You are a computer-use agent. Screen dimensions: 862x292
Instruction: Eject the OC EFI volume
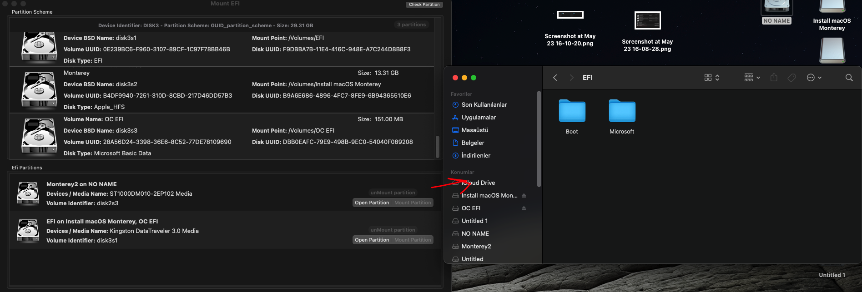524,208
